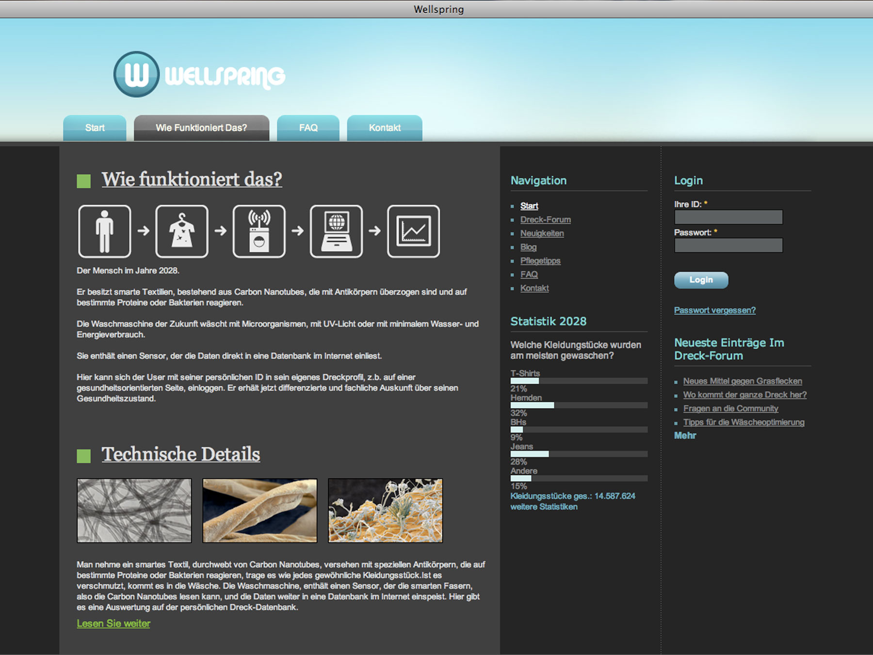873x655 pixels.
Task: Open Dreck-Forum in sidebar navigation
Action: pos(545,220)
